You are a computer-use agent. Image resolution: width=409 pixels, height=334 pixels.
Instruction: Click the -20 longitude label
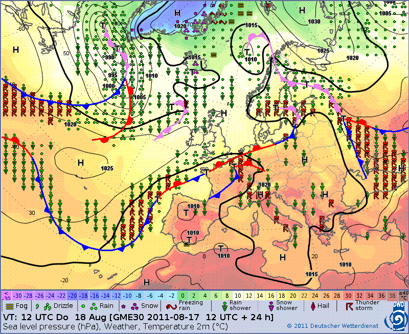coord(64,280)
